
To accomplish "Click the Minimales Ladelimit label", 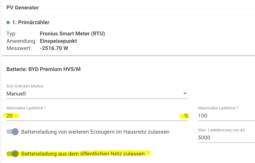I will (26, 108).
